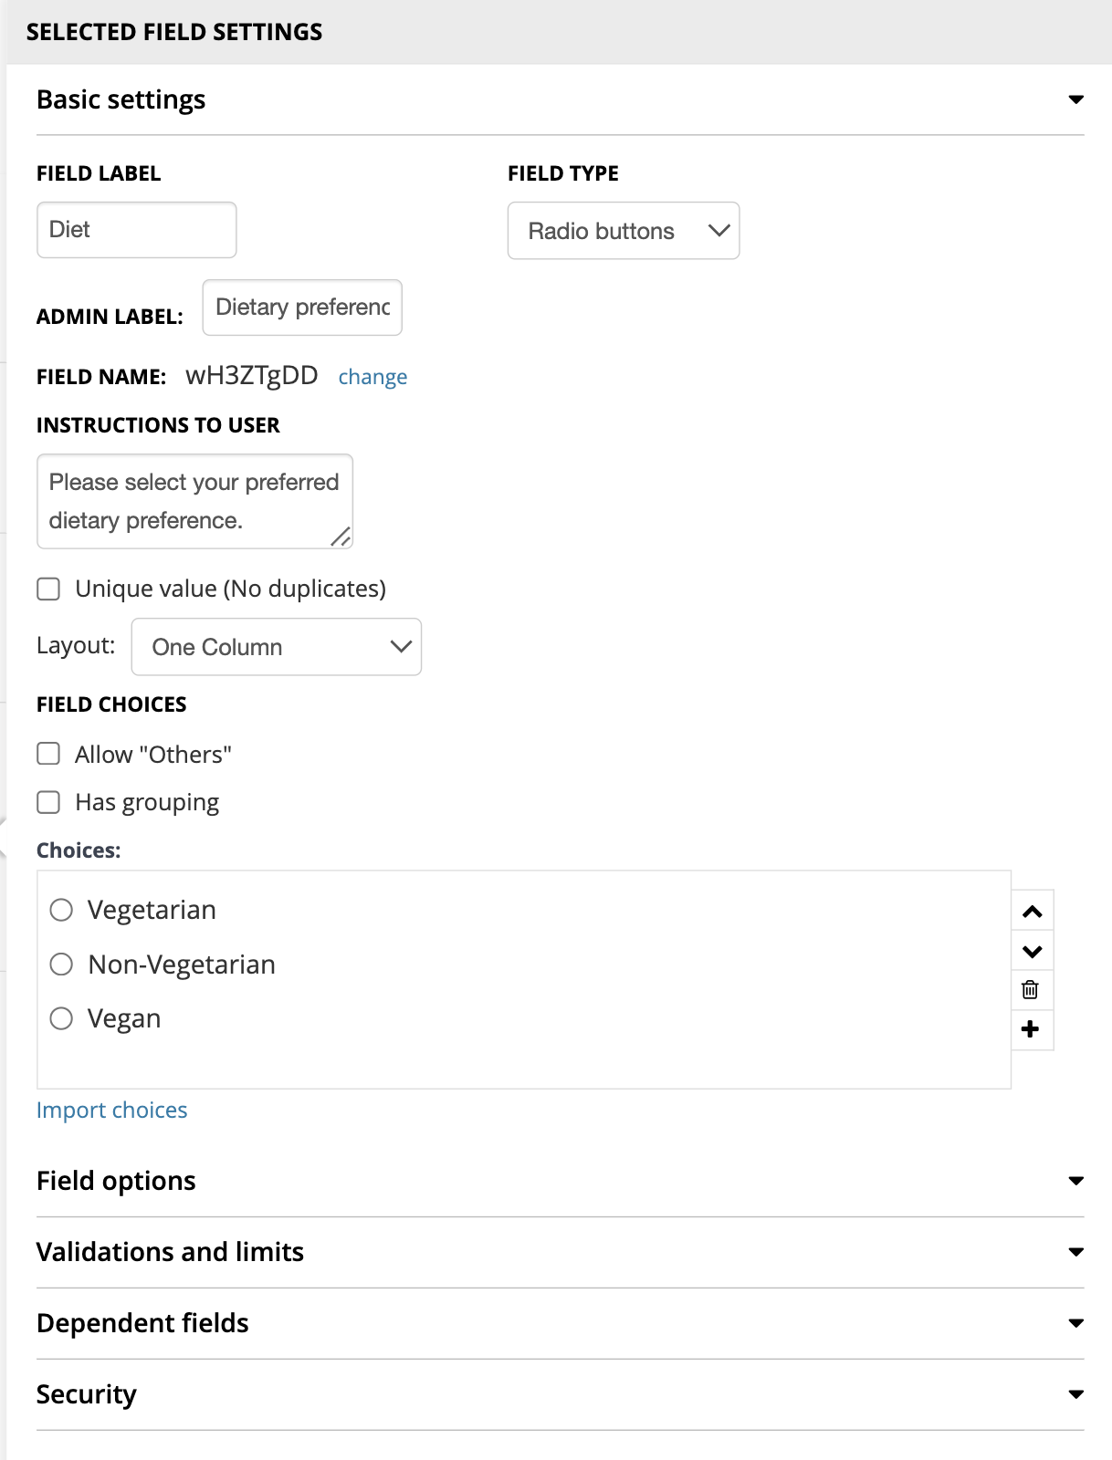This screenshot has width=1112, height=1460.
Task: Open the Layout One Column dropdown
Action: coord(277,647)
